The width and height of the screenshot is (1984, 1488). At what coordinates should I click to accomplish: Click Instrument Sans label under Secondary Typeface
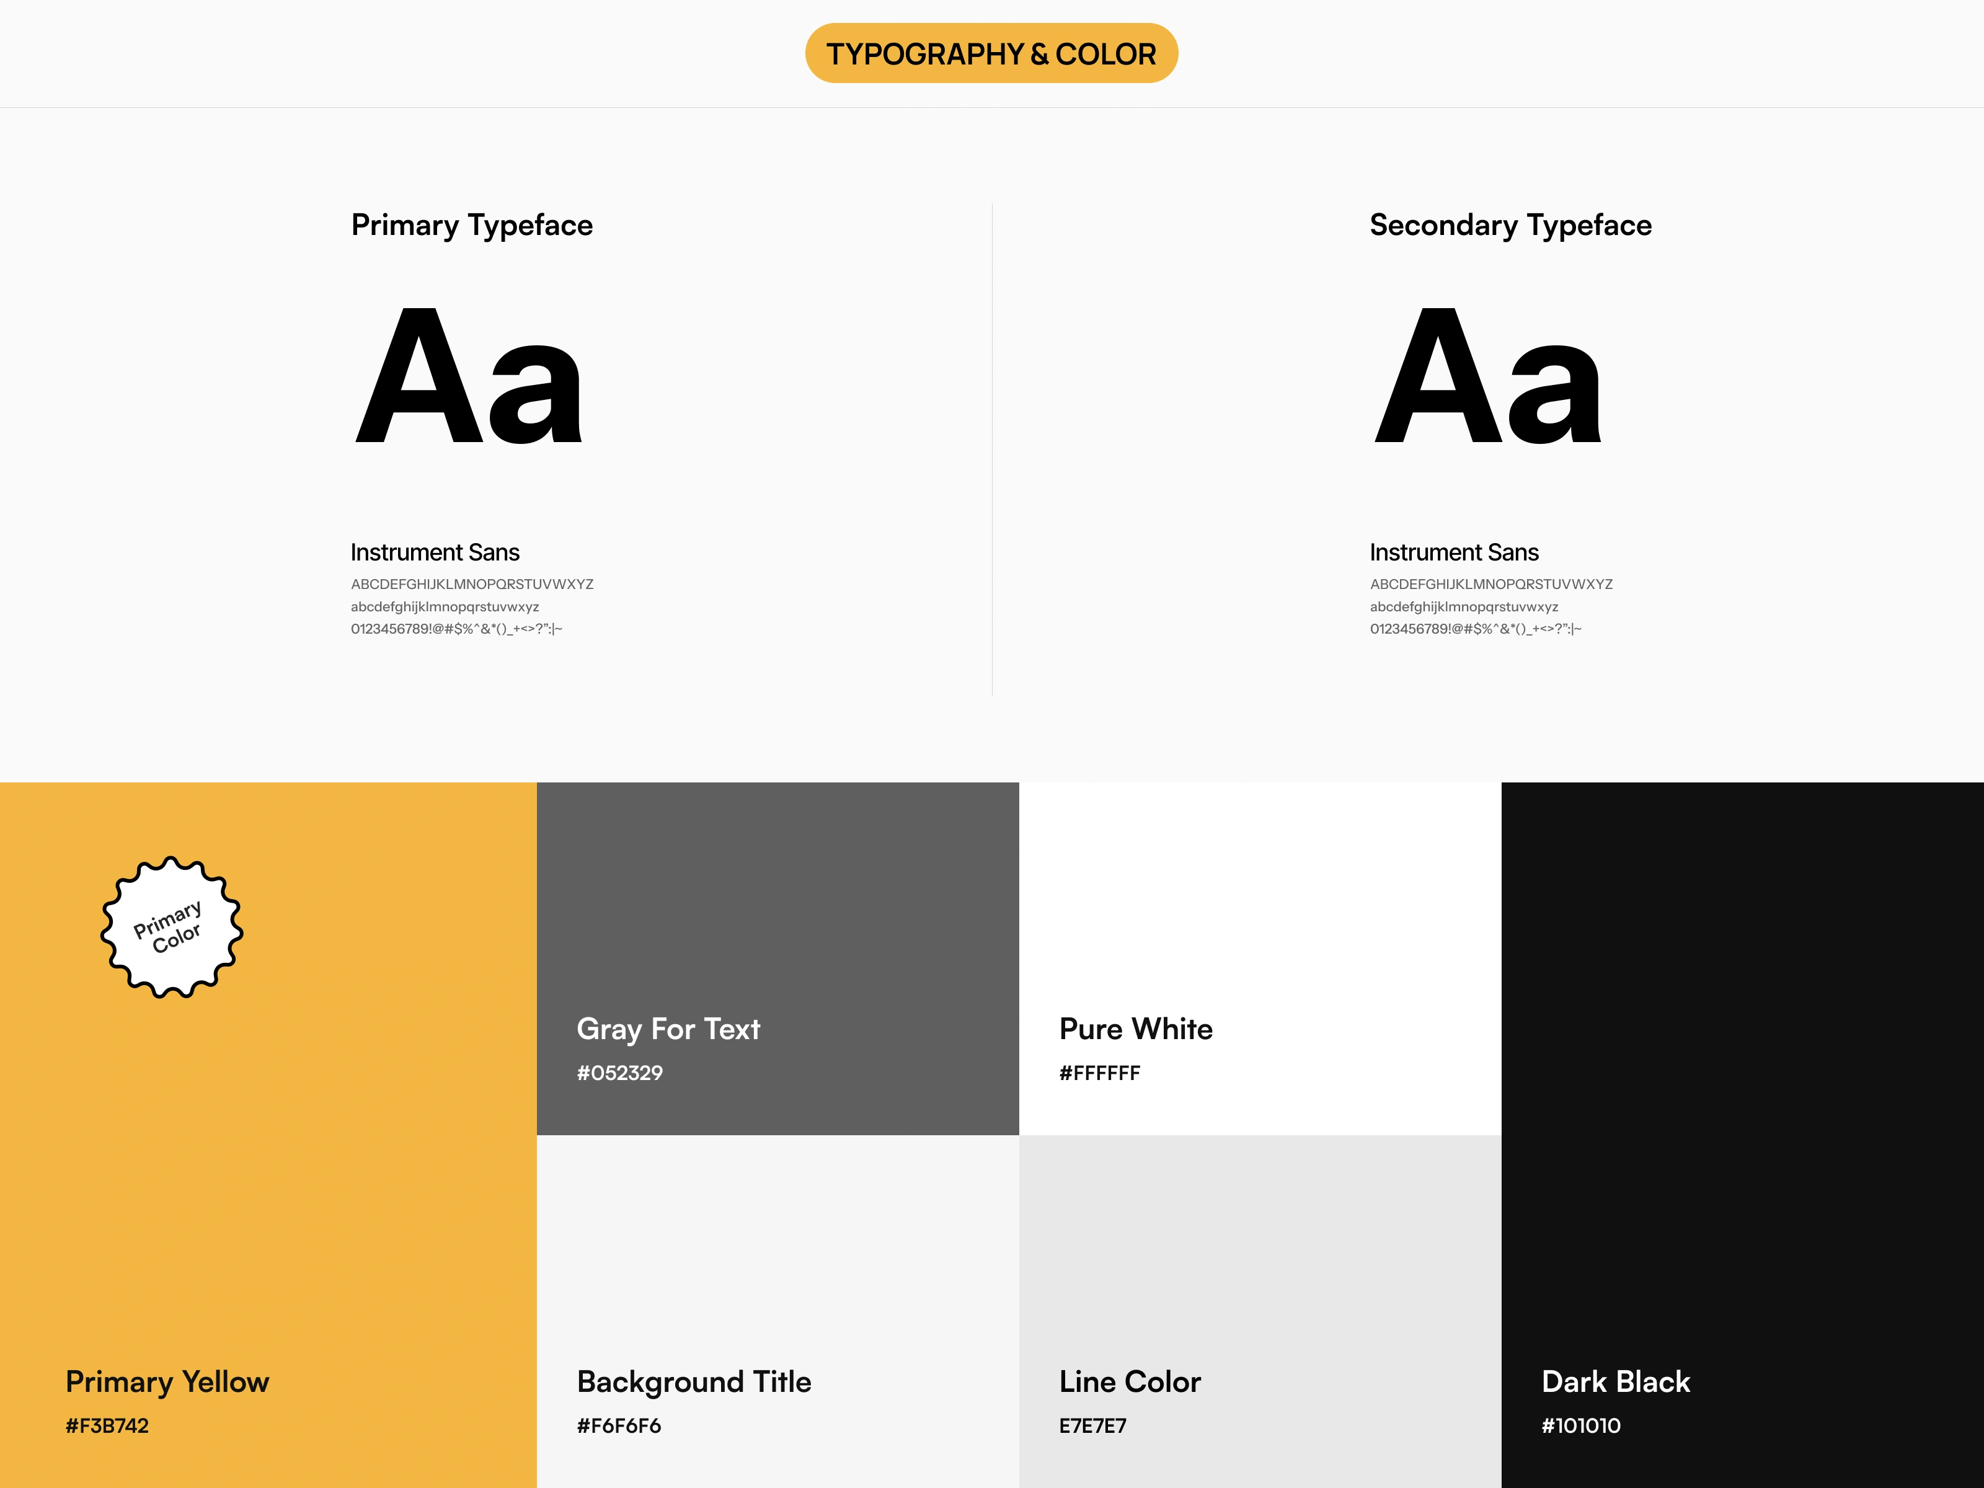1454,552
